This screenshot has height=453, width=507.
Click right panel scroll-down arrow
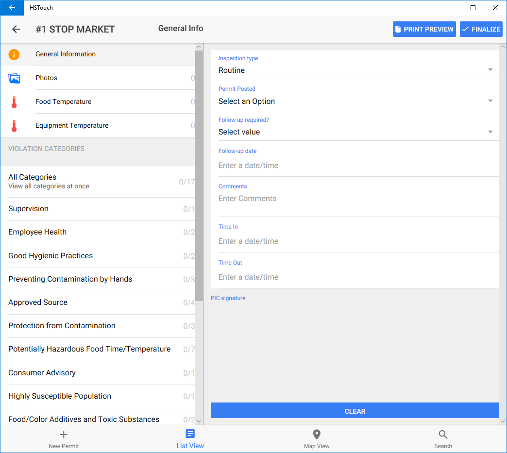[x=503, y=421]
